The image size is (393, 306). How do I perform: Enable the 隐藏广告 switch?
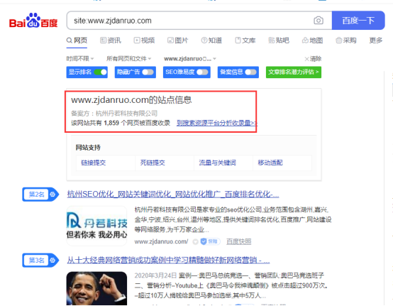[x=148, y=72]
